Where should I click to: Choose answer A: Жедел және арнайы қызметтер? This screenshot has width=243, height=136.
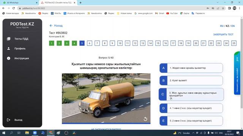[191, 68]
